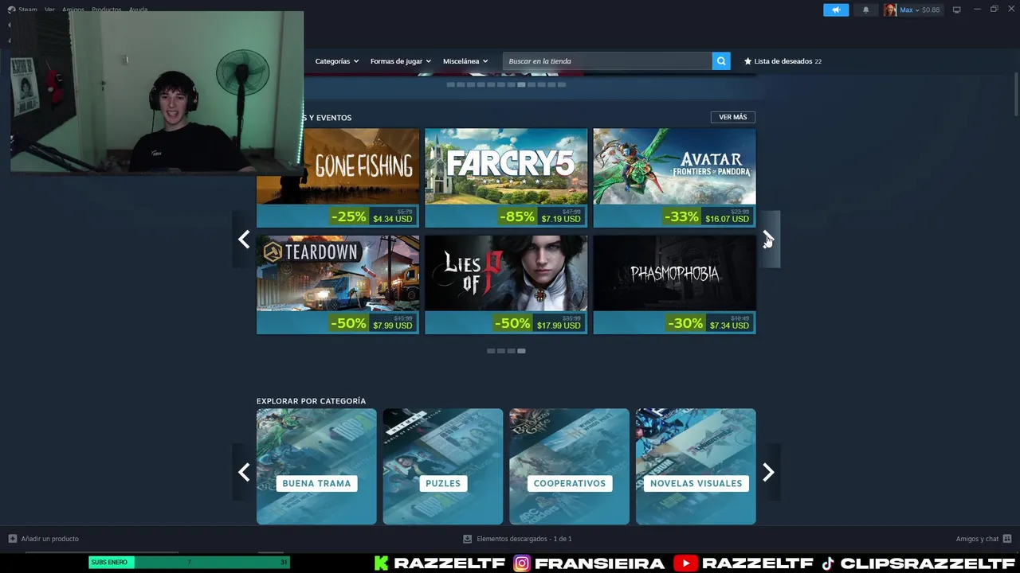Click the VER MÁS button
The image size is (1020, 573).
(x=732, y=117)
